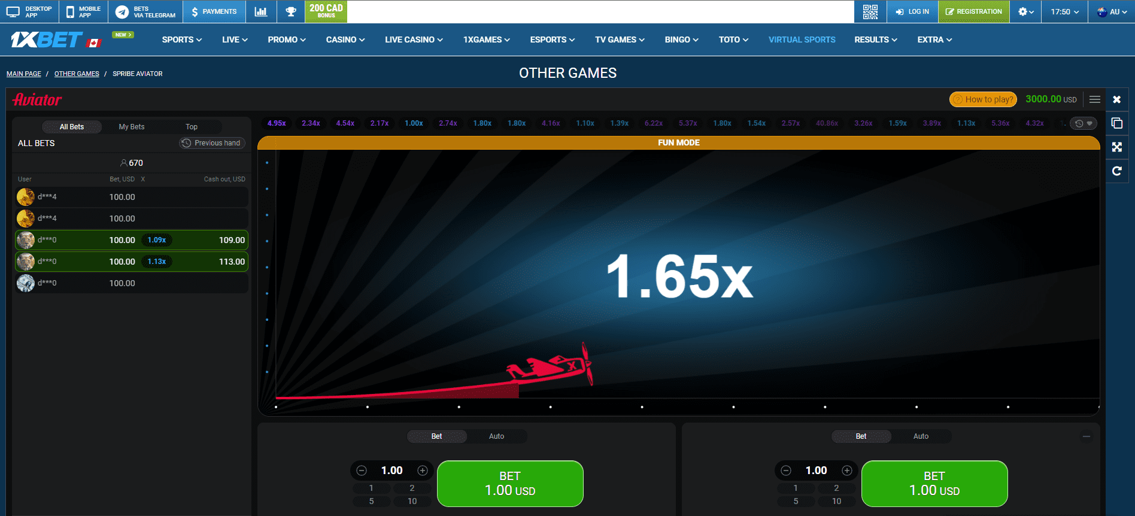Screen dimensions: 1135x516
Task: Click the 200 CAD bonus banner
Action: (326, 11)
